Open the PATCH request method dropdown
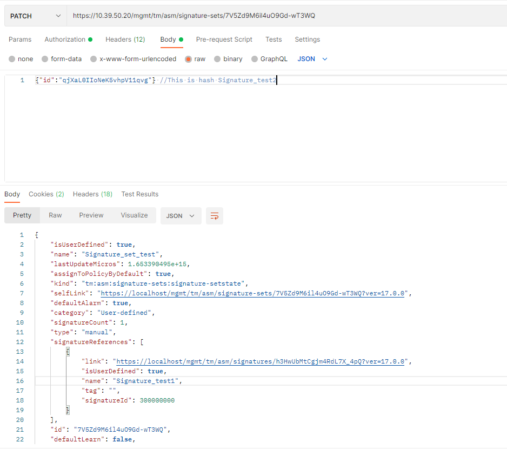 pyautogui.click(x=35, y=16)
